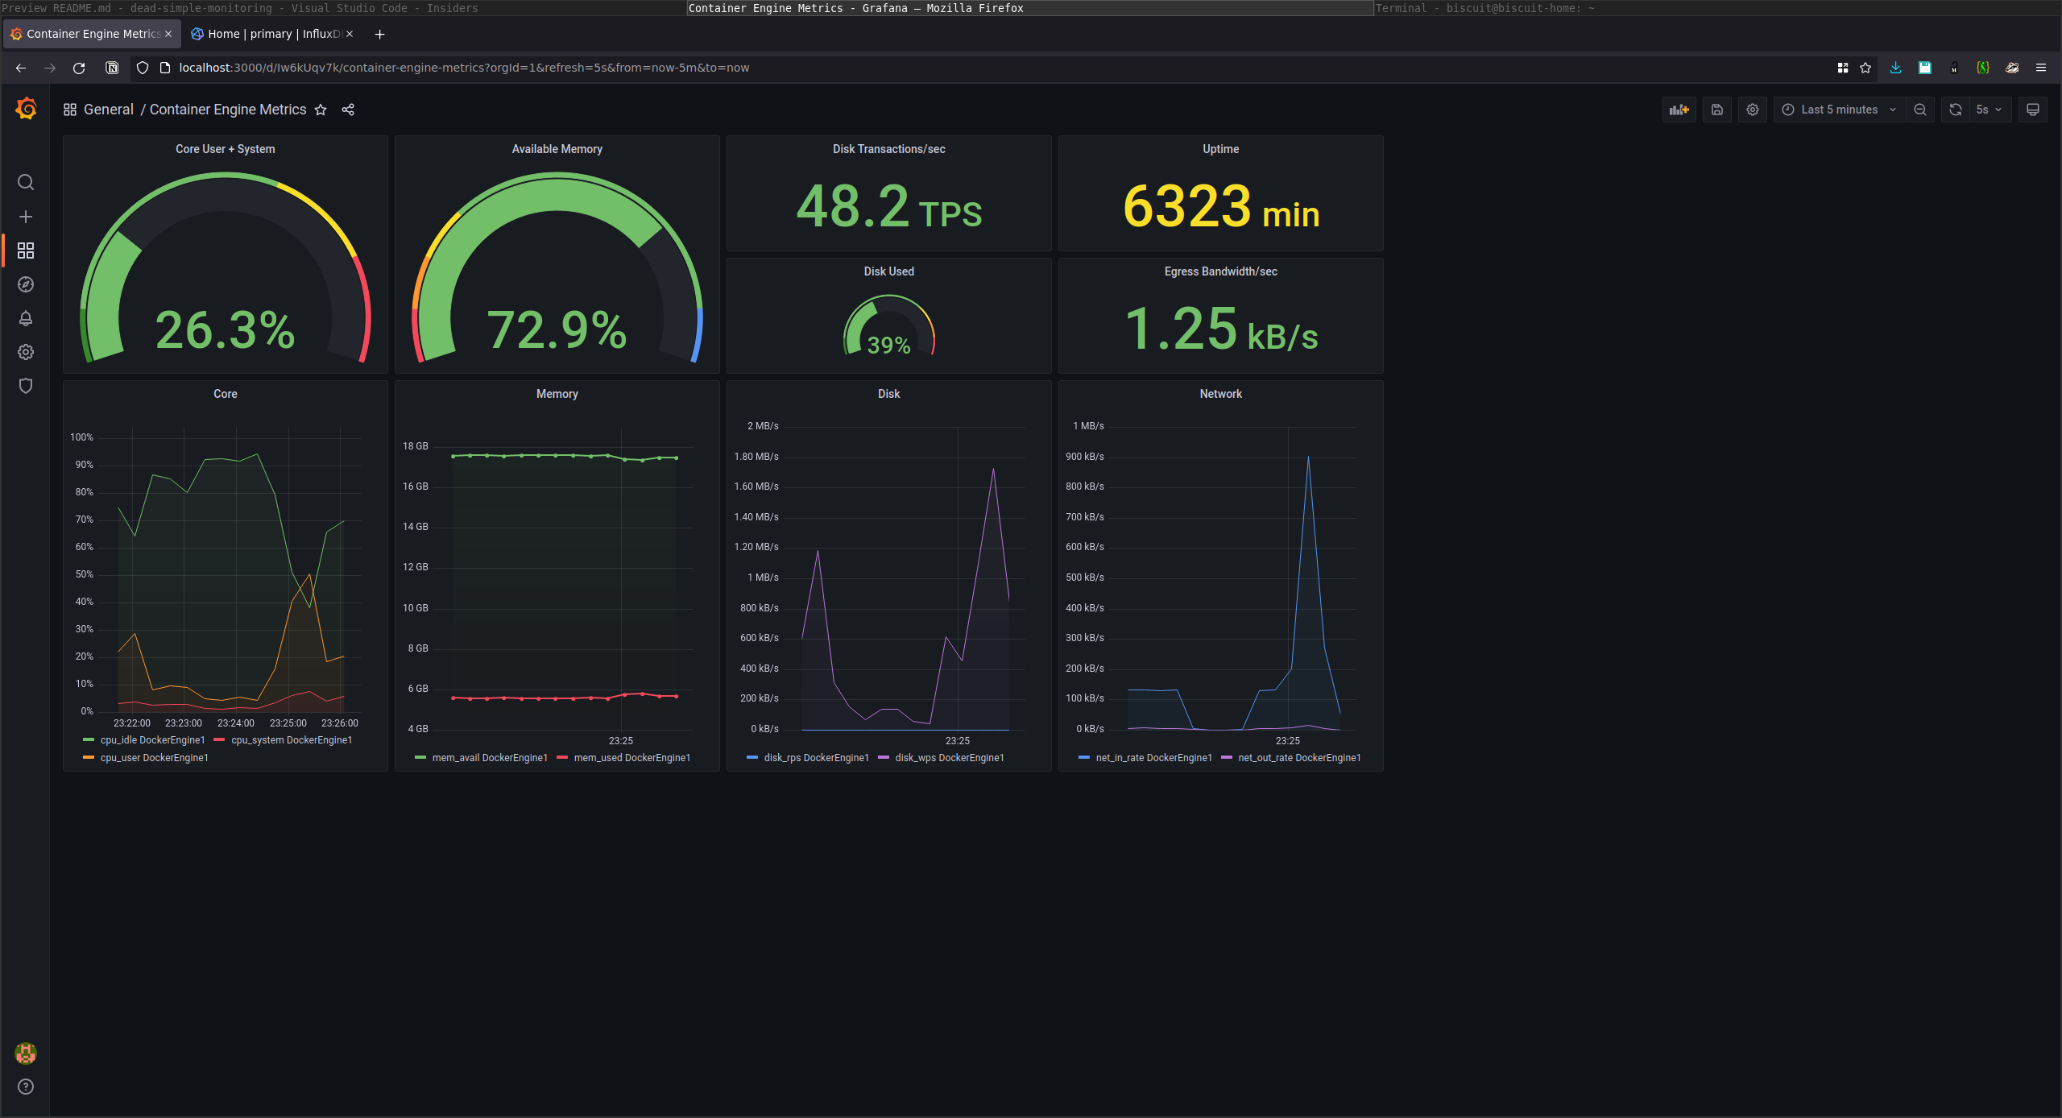2062x1118 pixels.
Task: Toggle cpu_idle DockerEngine1 series in legend
Action: pyautogui.click(x=152, y=740)
